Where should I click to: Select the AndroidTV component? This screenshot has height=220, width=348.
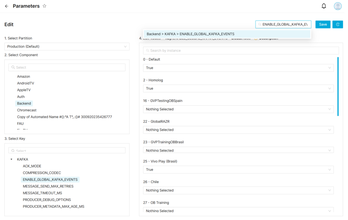click(25, 83)
